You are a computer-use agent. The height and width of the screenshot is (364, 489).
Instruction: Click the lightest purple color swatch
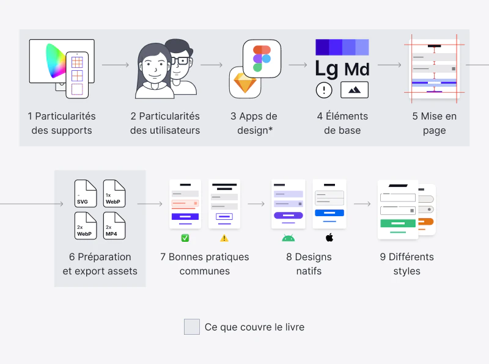[362, 48]
